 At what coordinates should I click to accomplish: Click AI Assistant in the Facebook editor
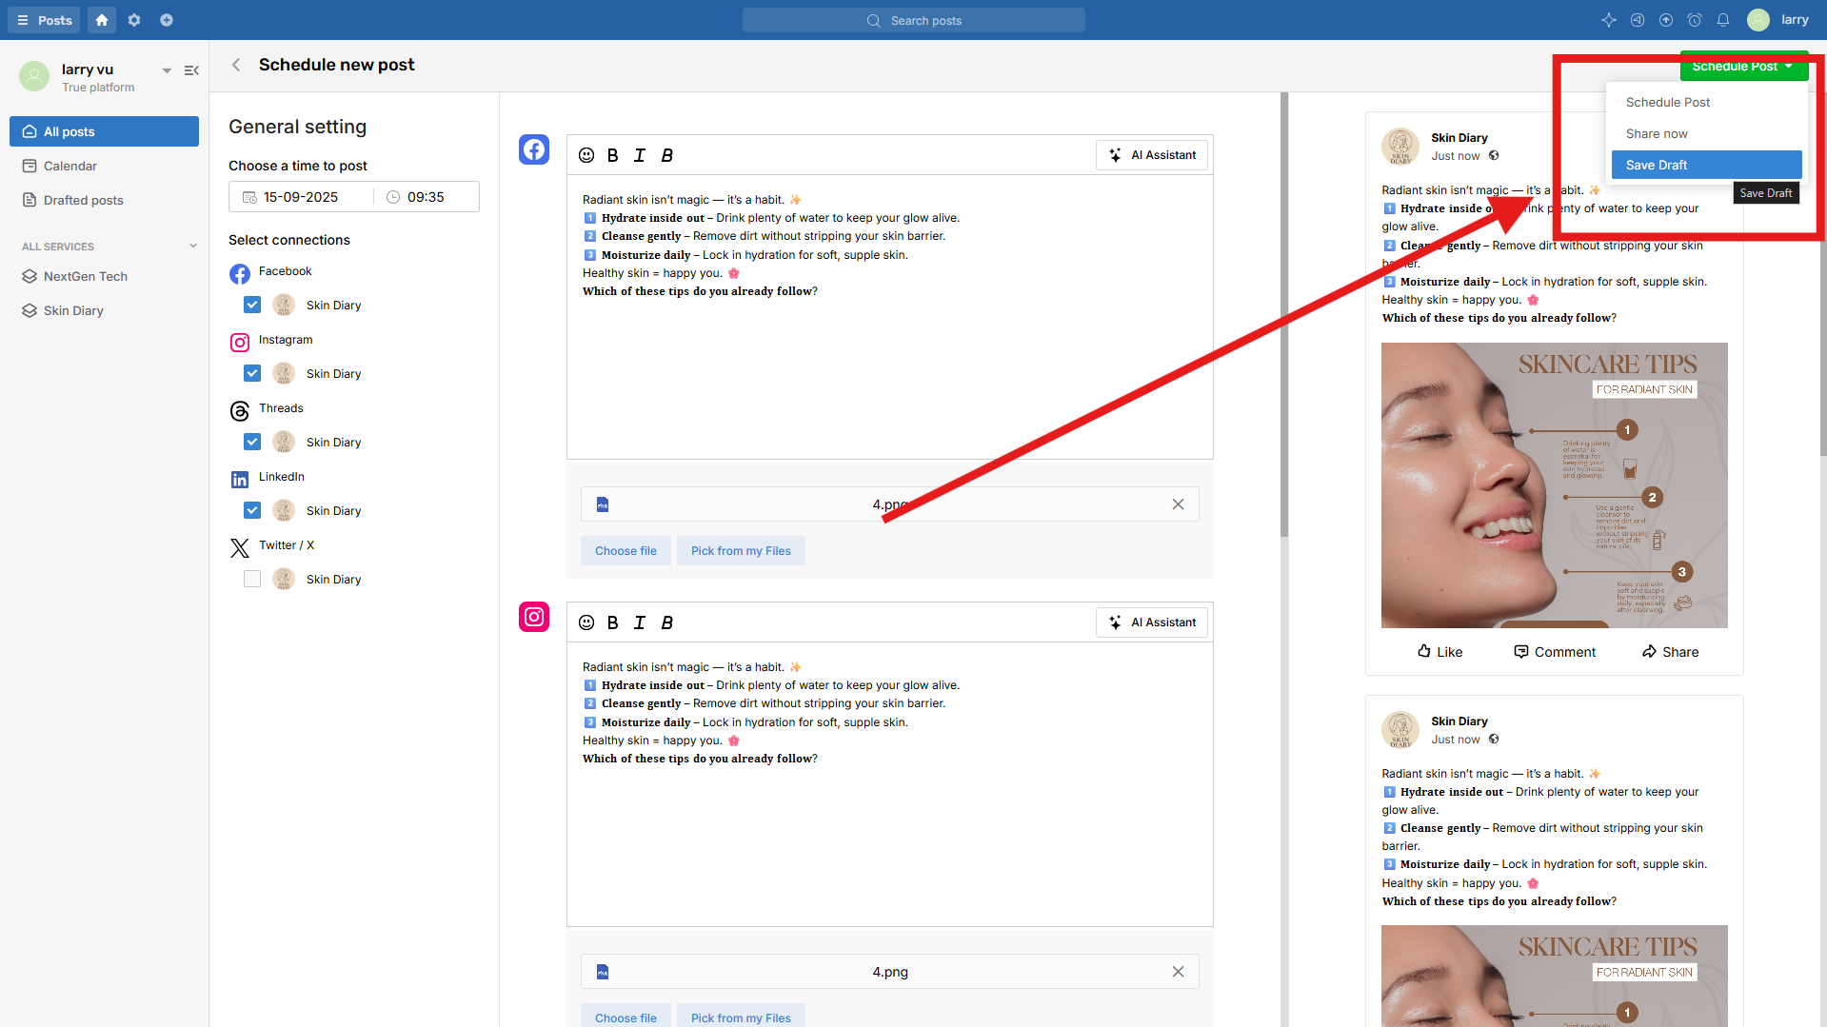1152,155
